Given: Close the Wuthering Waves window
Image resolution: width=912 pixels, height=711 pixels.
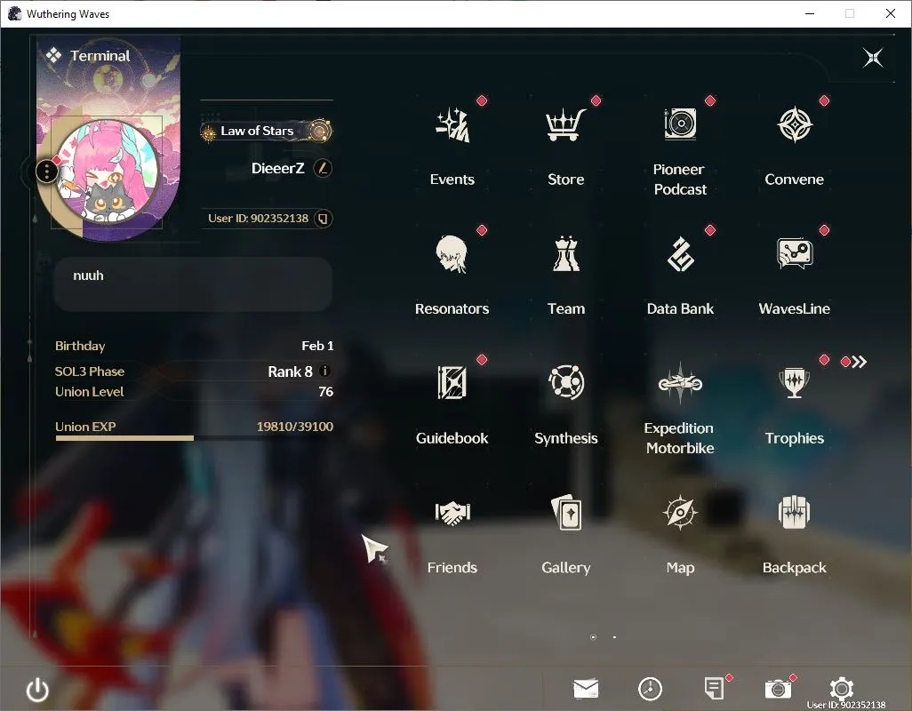Looking at the screenshot, I should [891, 13].
